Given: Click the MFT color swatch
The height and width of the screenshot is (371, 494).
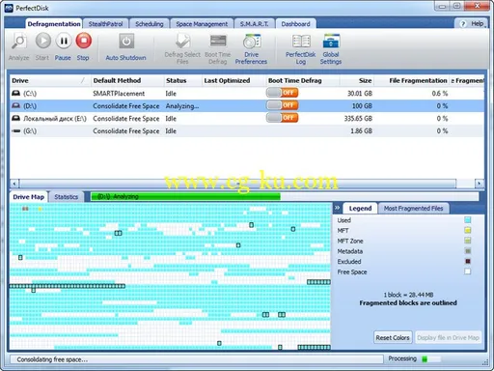Looking at the screenshot, I should click(x=468, y=230).
